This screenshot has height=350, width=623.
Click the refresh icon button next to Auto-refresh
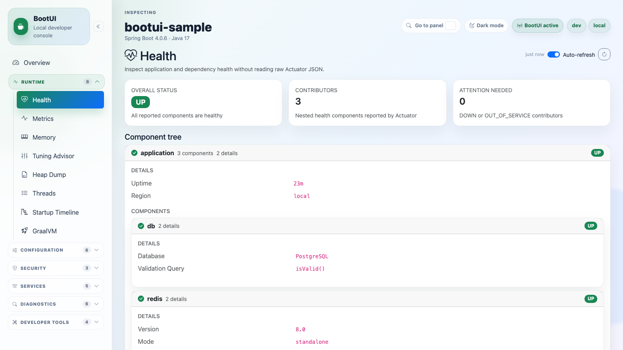(604, 54)
